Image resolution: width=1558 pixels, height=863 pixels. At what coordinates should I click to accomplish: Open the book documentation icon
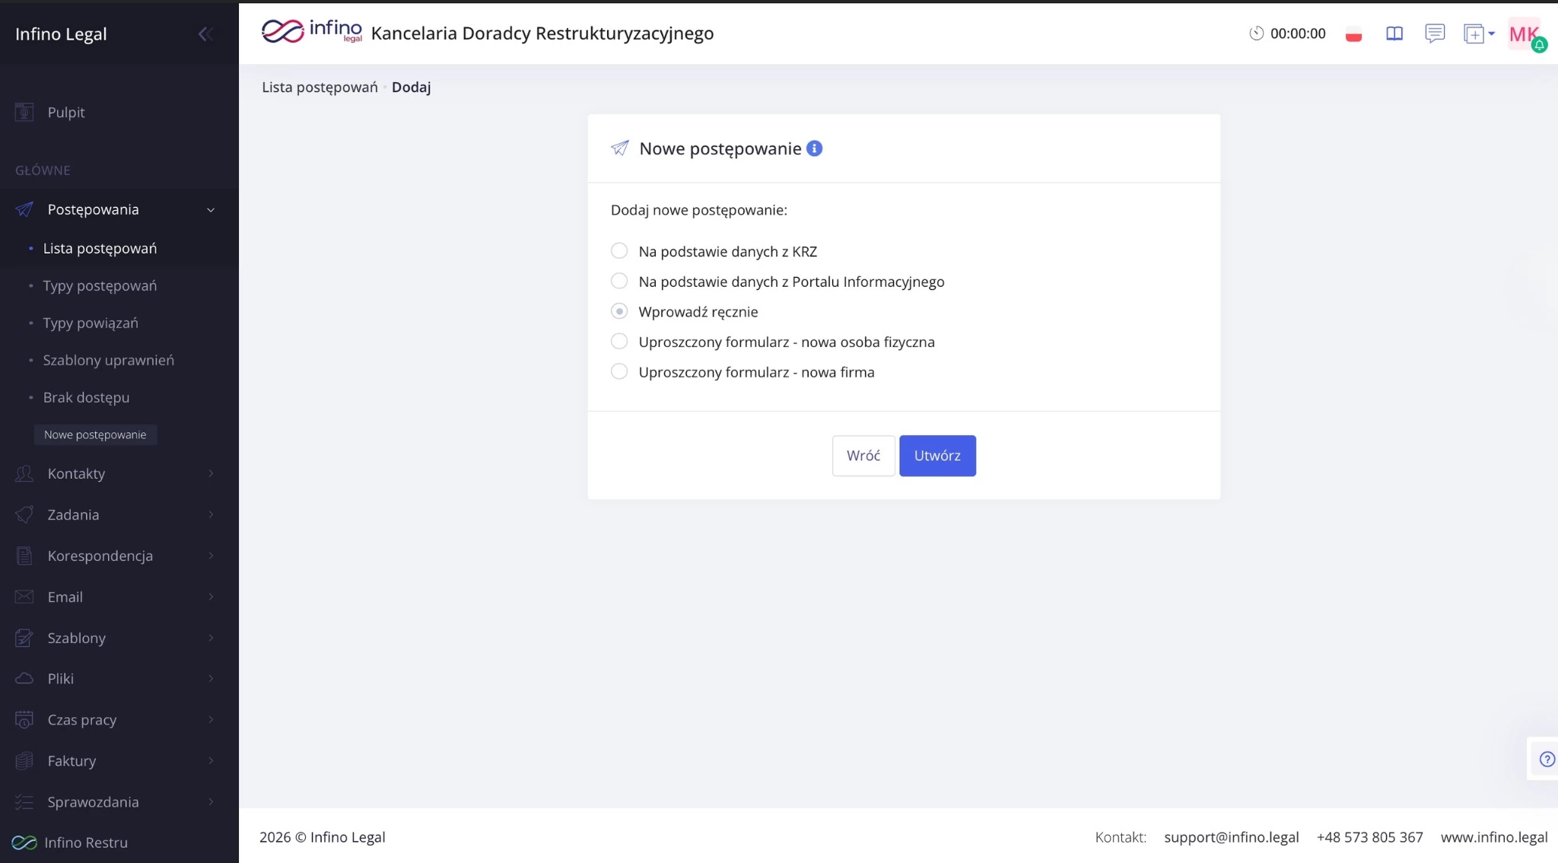[1394, 33]
